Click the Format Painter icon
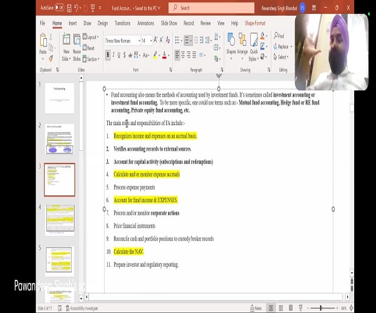 pos(51,58)
